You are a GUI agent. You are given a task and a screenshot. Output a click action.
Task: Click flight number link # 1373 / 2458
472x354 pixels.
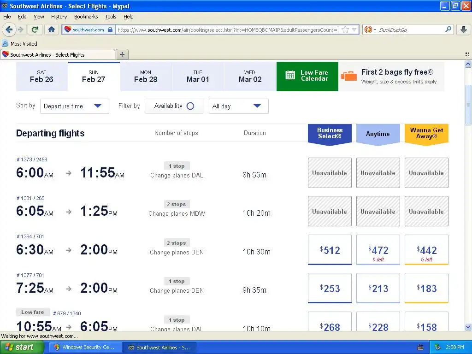(32, 159)
